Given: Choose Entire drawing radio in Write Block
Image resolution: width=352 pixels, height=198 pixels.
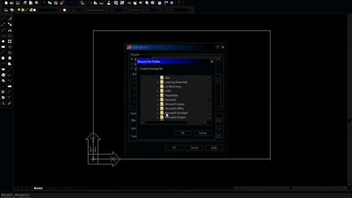Looking at the screenshot, I should coord(132,64).
